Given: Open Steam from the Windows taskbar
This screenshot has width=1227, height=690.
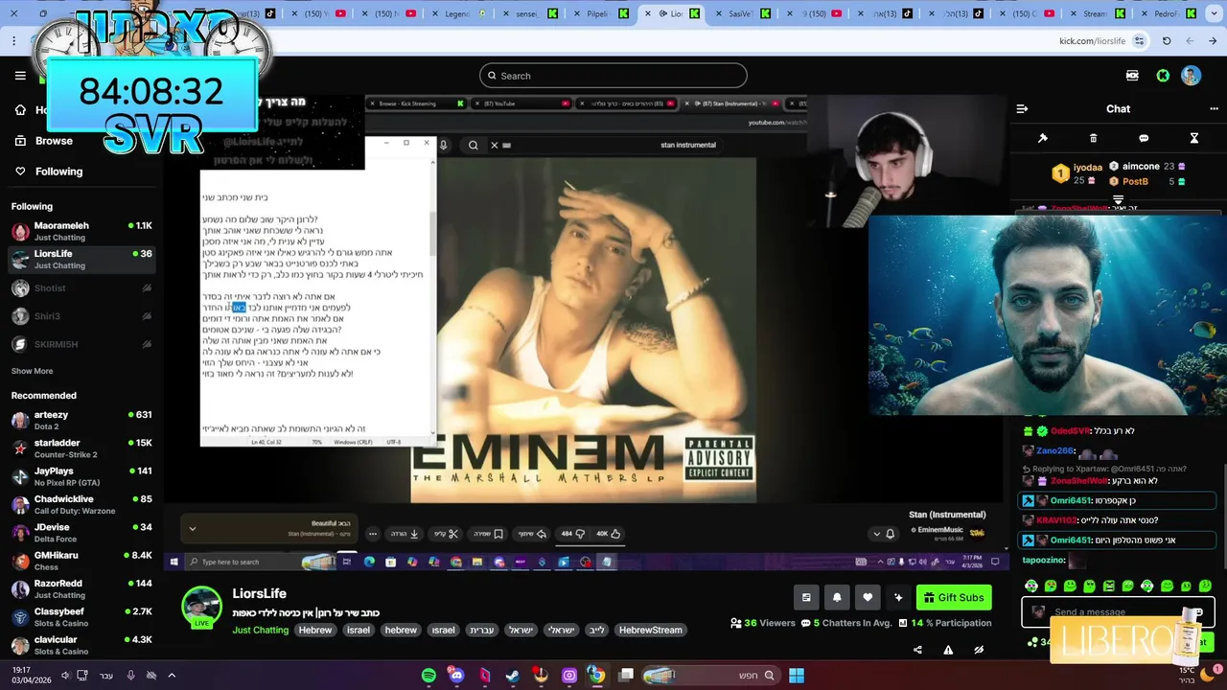Looking at the screenshot, I should (x=513, y=676).
